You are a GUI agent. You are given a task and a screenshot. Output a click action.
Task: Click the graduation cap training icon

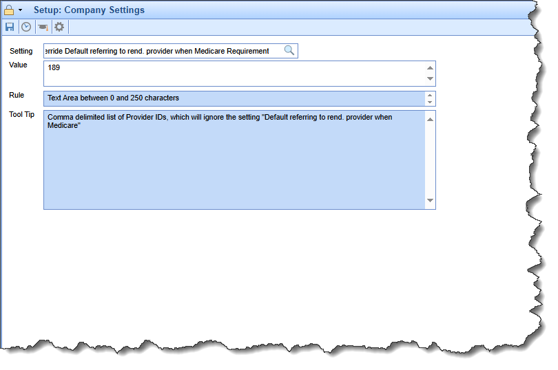[x=43, y=28]
